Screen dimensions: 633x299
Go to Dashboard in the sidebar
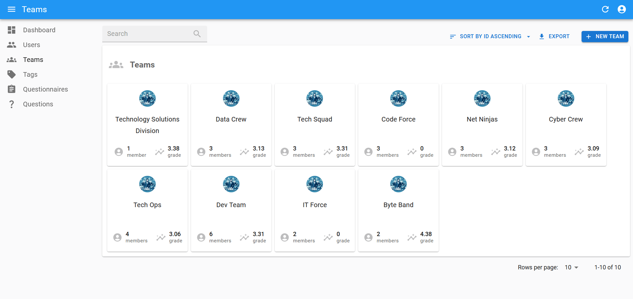[39, 30]
